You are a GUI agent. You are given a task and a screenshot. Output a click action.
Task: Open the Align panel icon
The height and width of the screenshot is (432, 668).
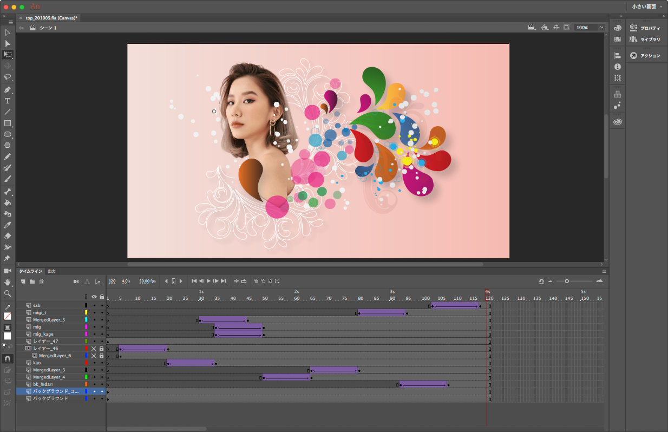(x=617, y=55)
